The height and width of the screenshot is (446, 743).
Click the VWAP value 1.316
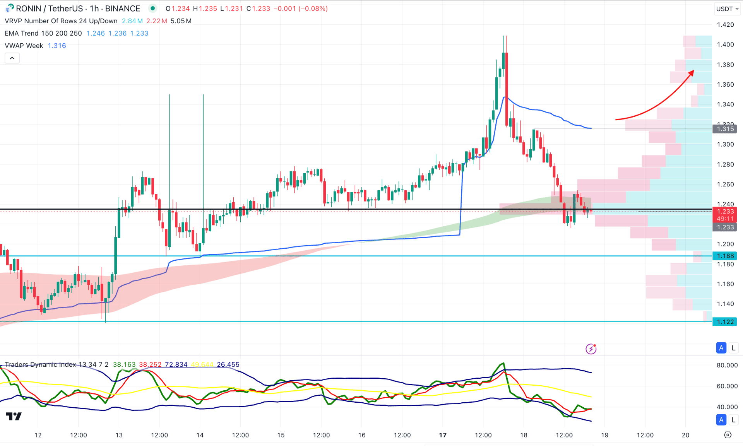[x=57, y=46]
